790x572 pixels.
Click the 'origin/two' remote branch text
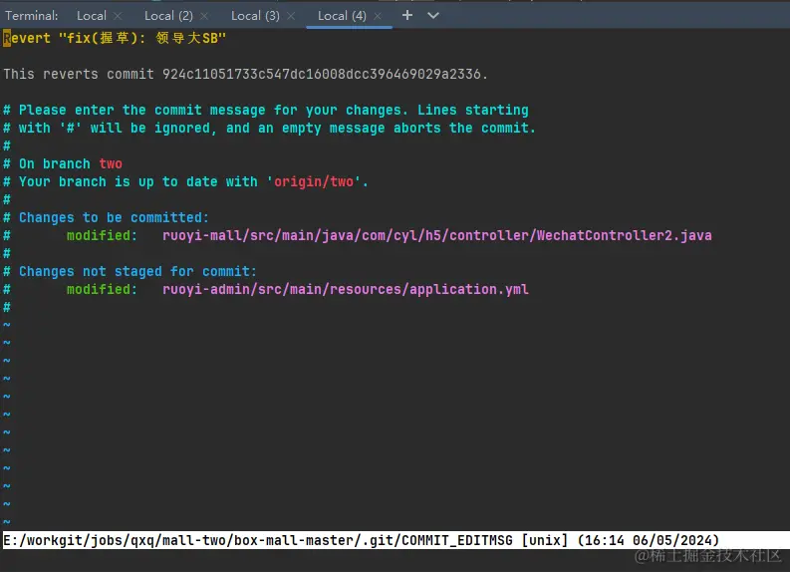pyautogui.click(x=314, y=181)
